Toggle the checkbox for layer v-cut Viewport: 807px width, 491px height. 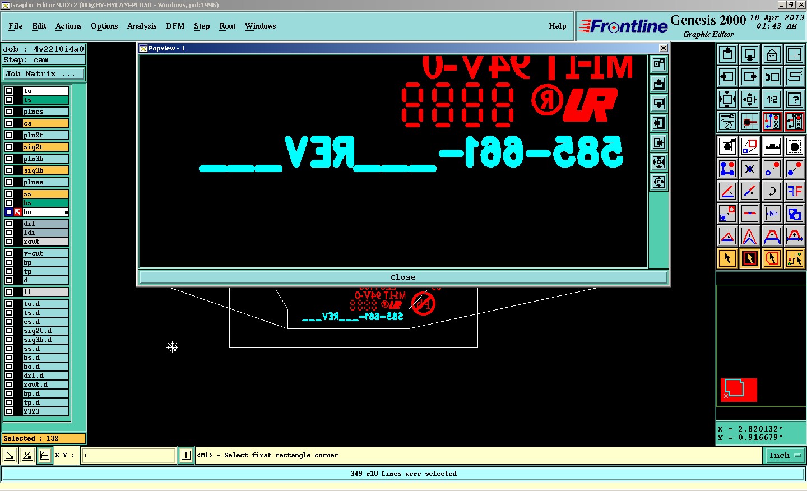pyautogui.click(x=9, y=253)
